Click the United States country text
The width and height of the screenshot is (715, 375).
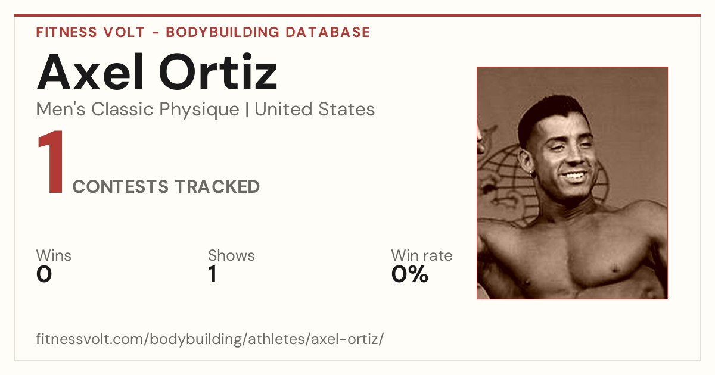coord(315,110)
